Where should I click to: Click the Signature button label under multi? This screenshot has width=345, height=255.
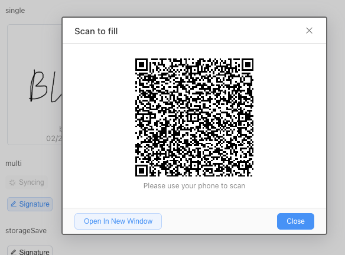(x=34, y=204)
